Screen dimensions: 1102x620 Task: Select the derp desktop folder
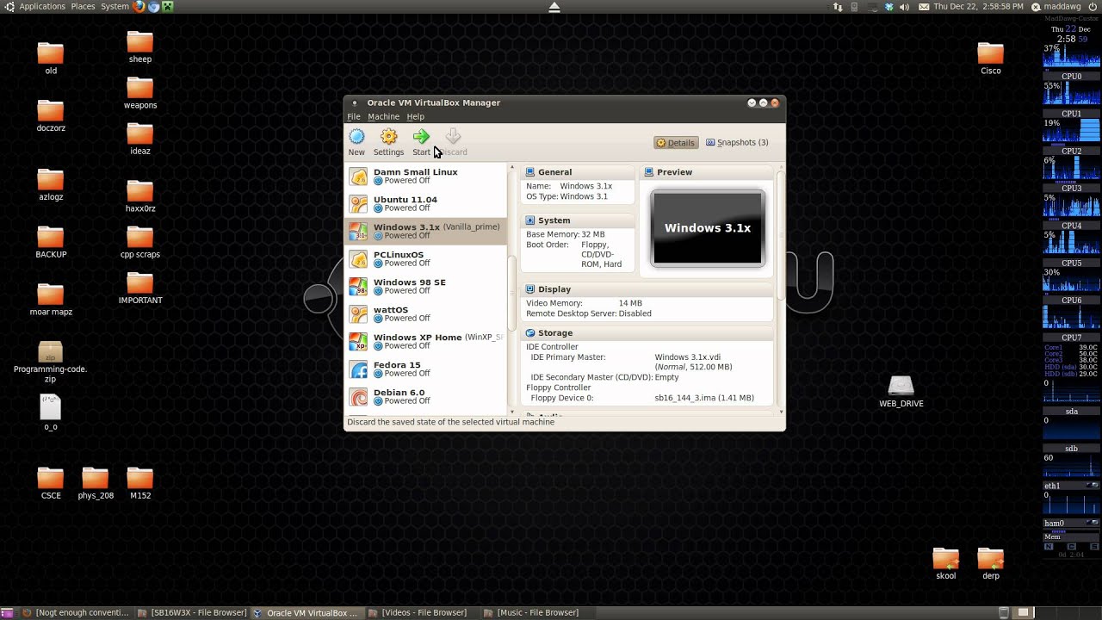(x=990, y=559)
